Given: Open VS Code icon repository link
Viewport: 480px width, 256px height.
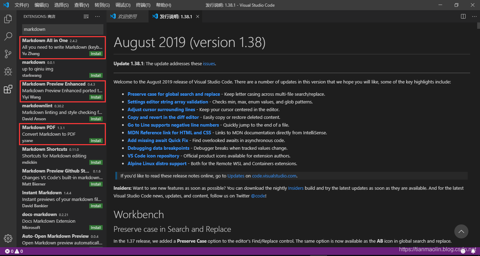Looking at the screenshot, I should click(153, 156).
